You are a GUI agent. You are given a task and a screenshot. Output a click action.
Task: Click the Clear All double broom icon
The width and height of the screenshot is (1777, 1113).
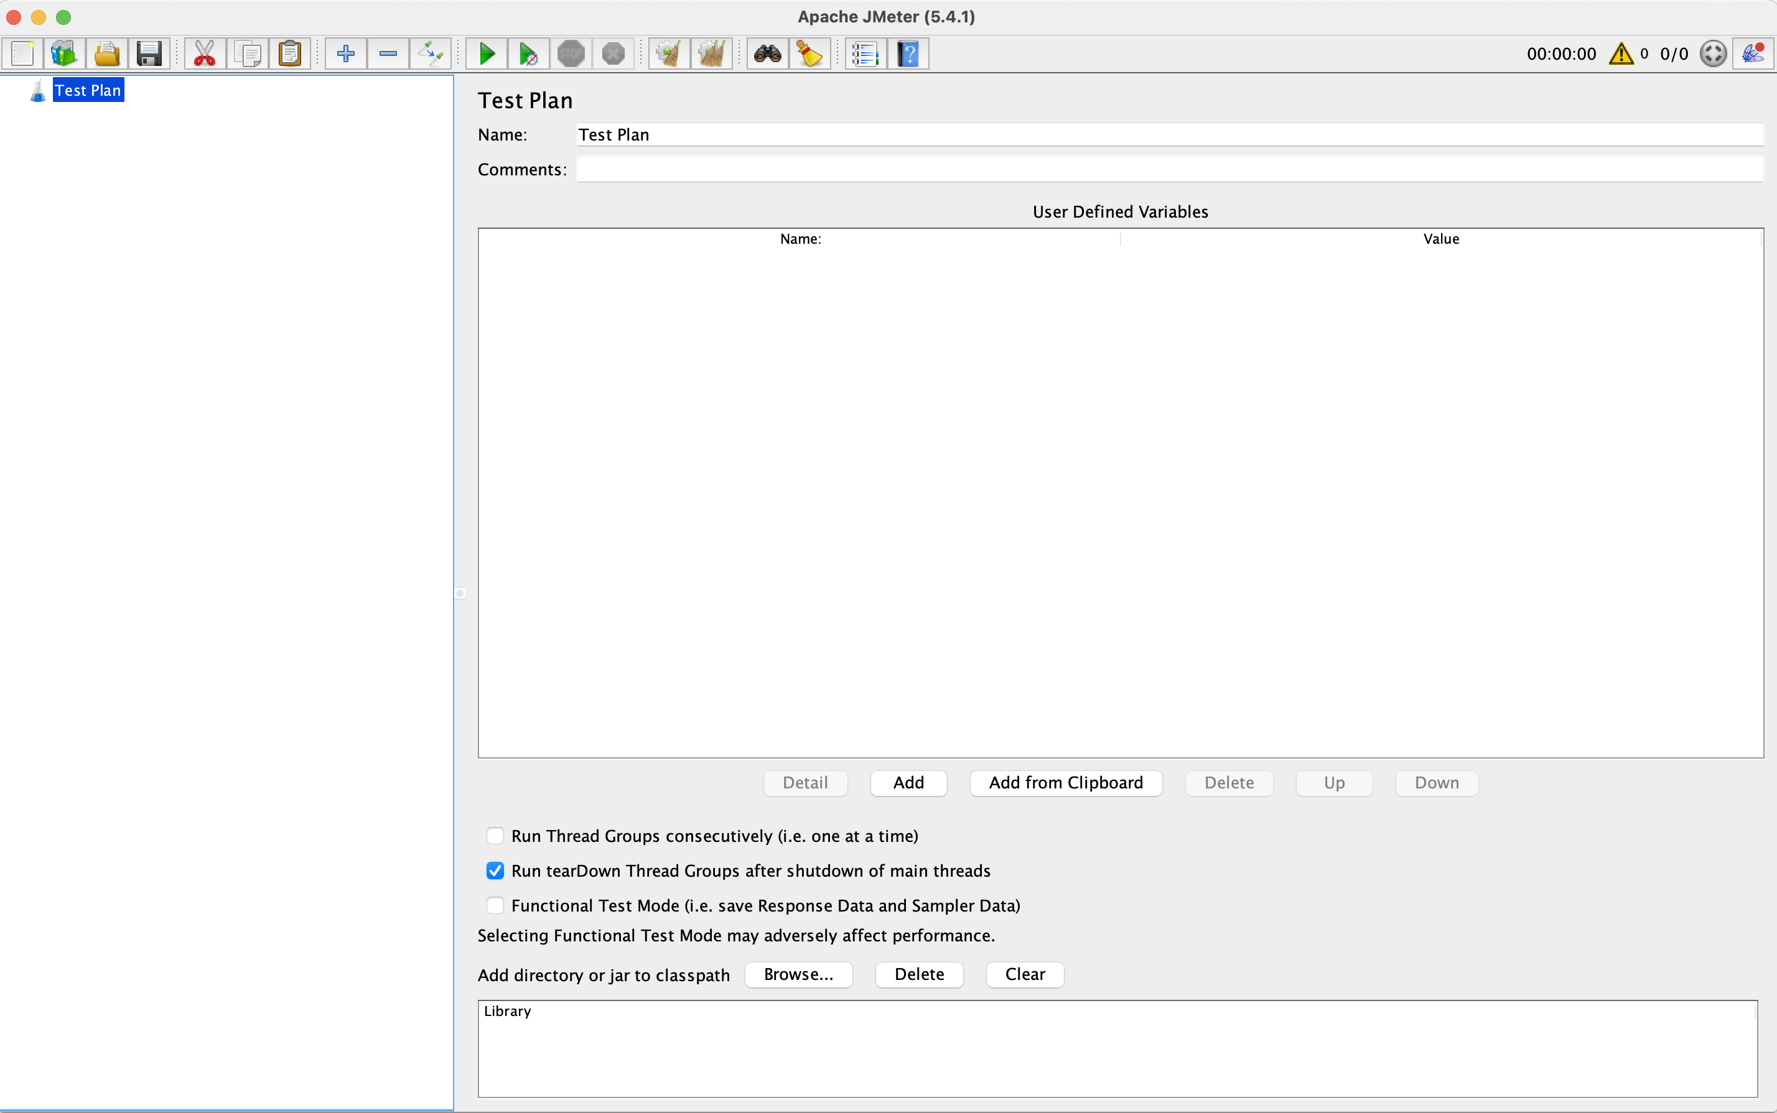711,53
